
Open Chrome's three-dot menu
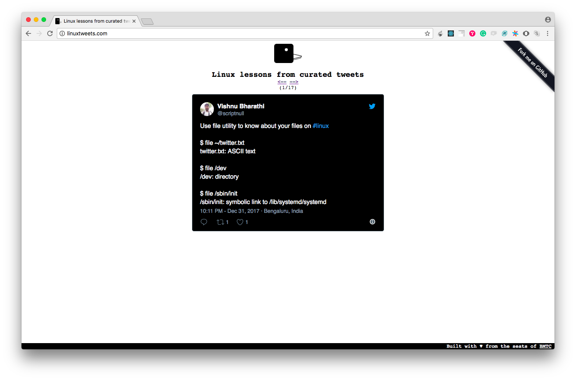tap(548, 33)
